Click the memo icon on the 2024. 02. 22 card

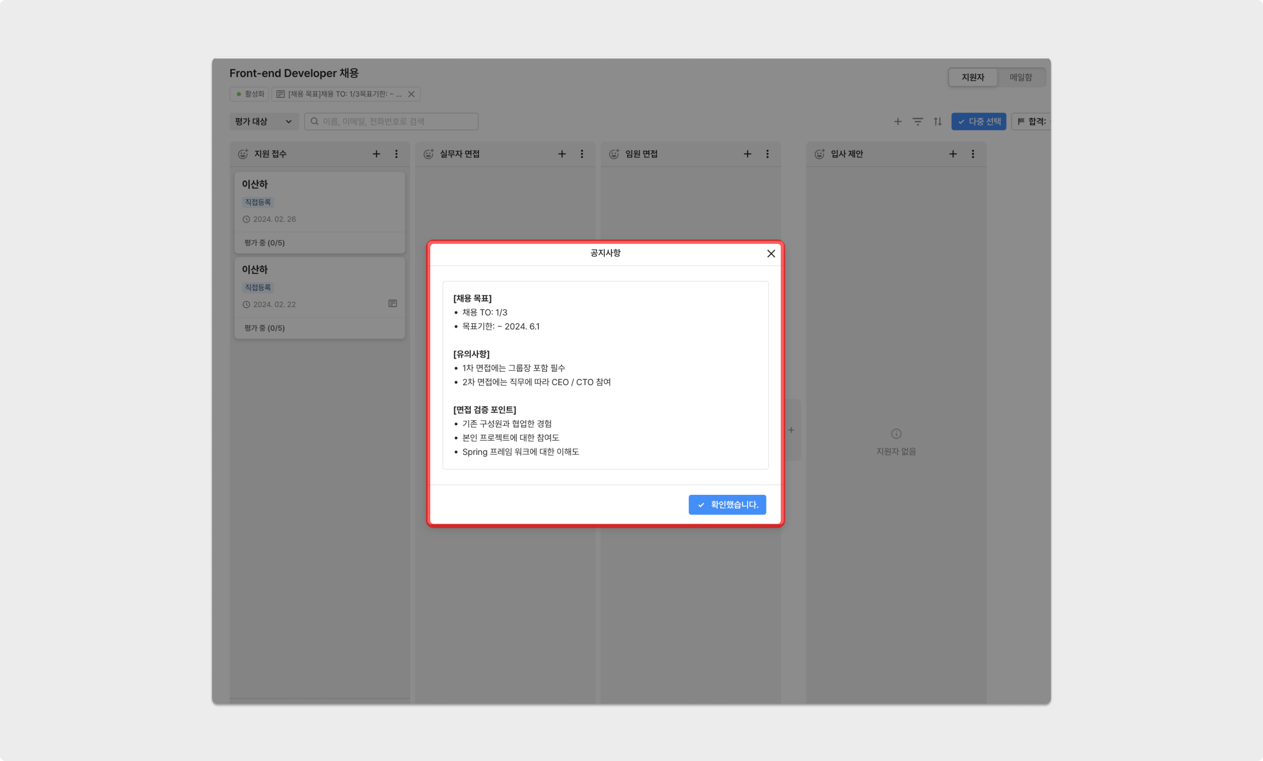(x=393, y=303)
